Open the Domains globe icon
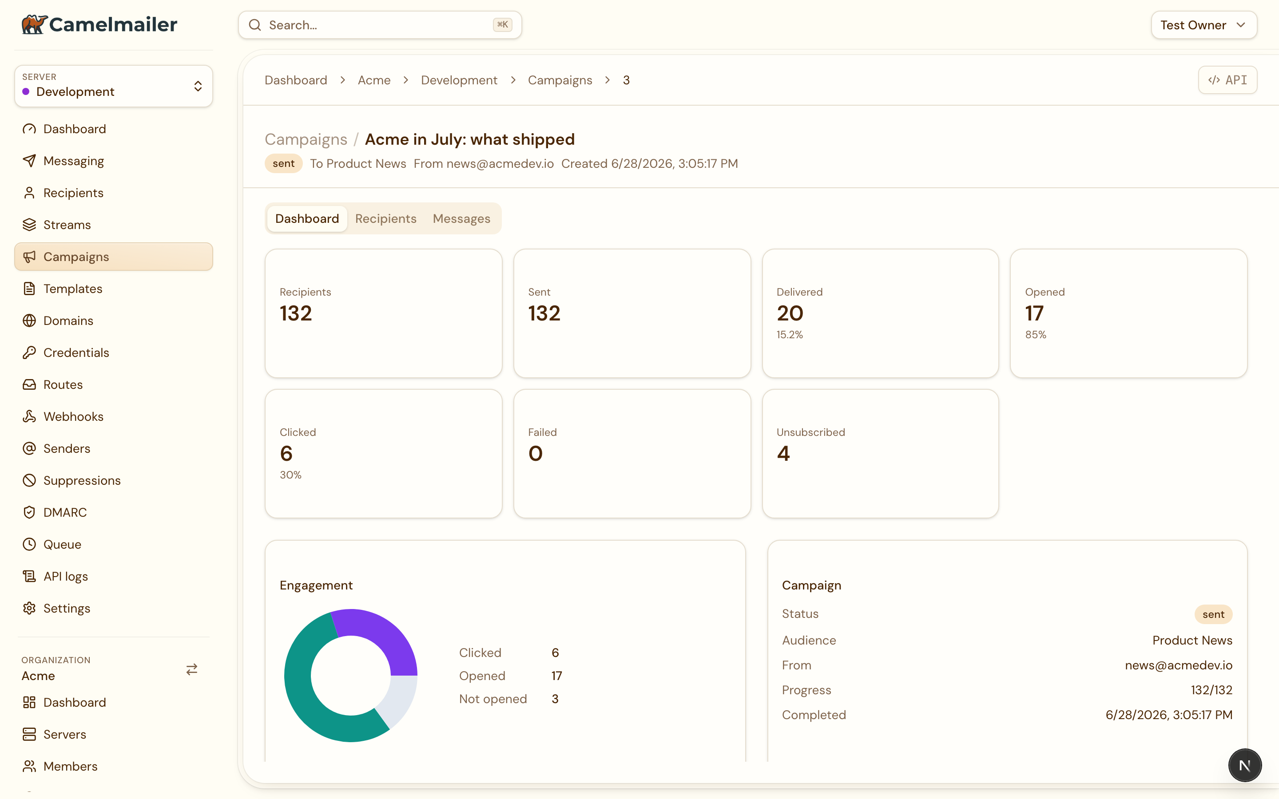The height and width of the screenshot is (799, 1279). point(30,321)
